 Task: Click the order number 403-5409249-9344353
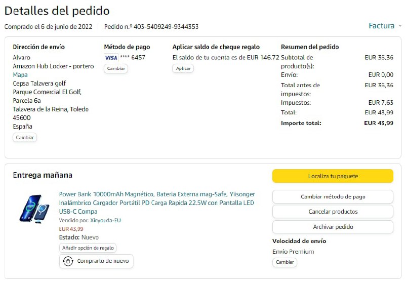coord(166,27)
